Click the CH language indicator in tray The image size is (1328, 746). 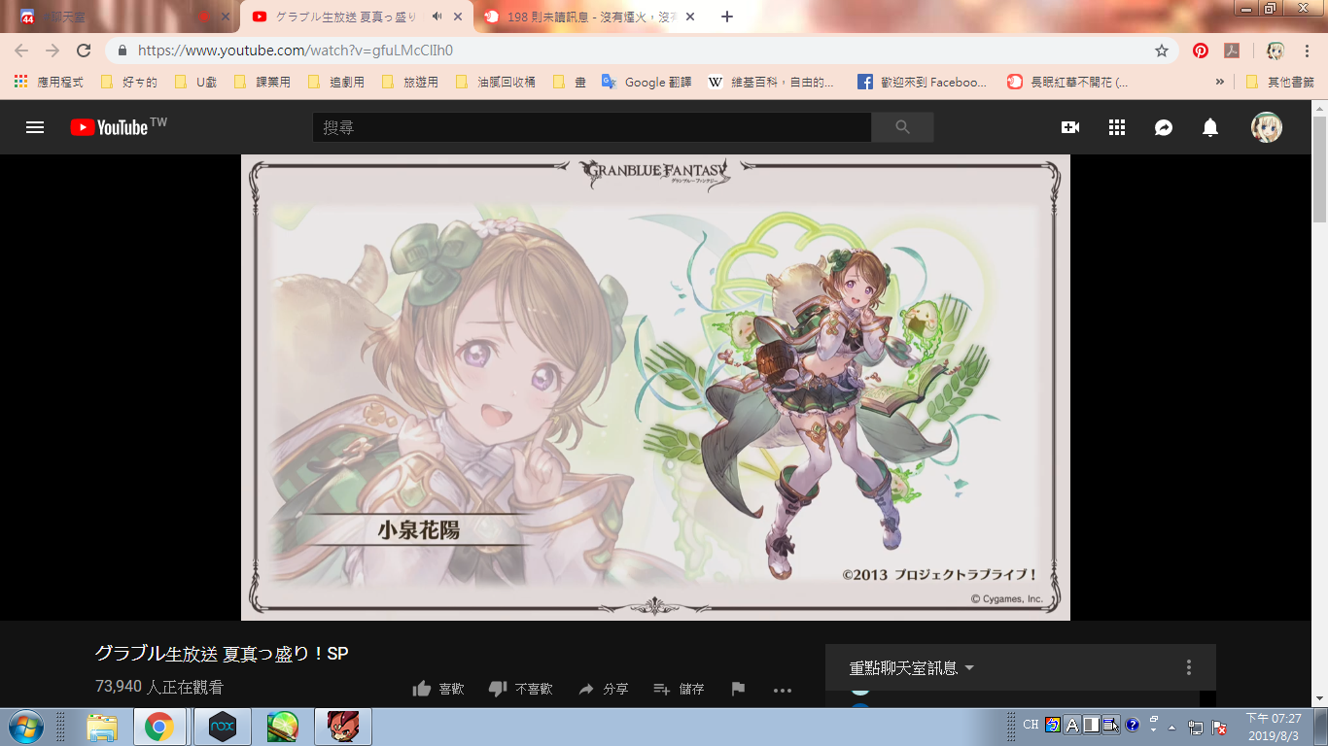click(1031, 725)
